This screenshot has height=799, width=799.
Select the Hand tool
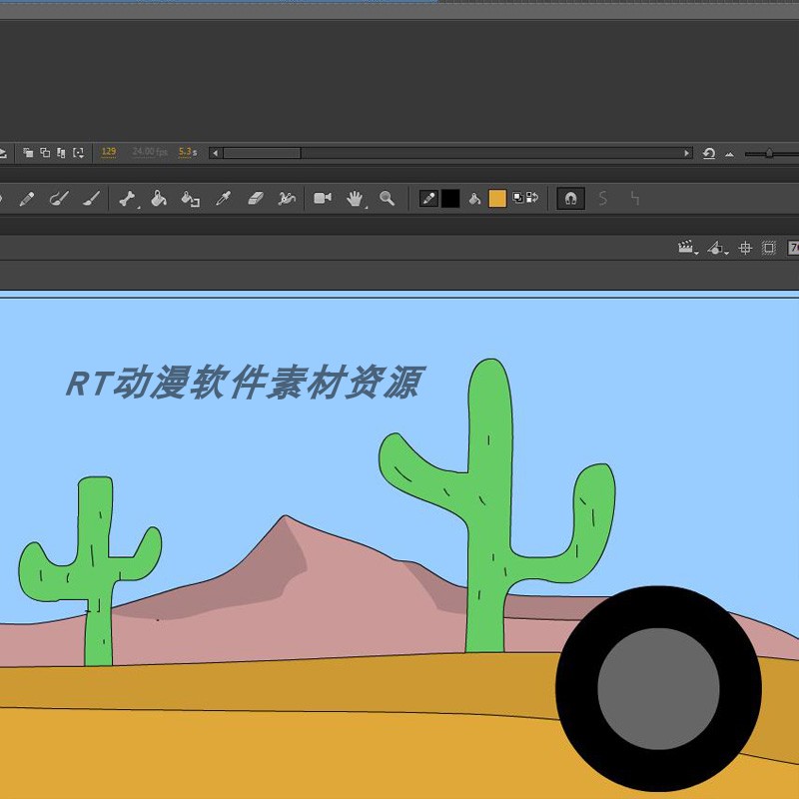click(x=355, y=199)
